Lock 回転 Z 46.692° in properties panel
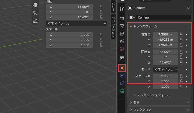Viewport: 194px width, 113px height. coord(181,63)
